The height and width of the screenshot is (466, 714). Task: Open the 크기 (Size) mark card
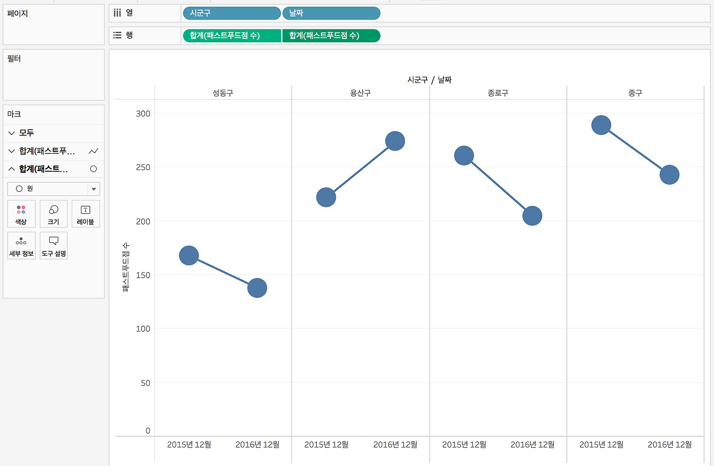(54, 214)
